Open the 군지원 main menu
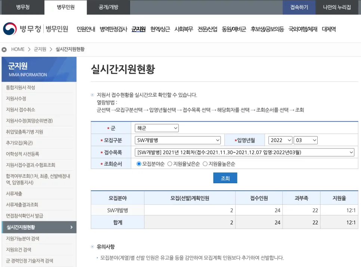This screenshot has width=361, height=267. [139, 29]
